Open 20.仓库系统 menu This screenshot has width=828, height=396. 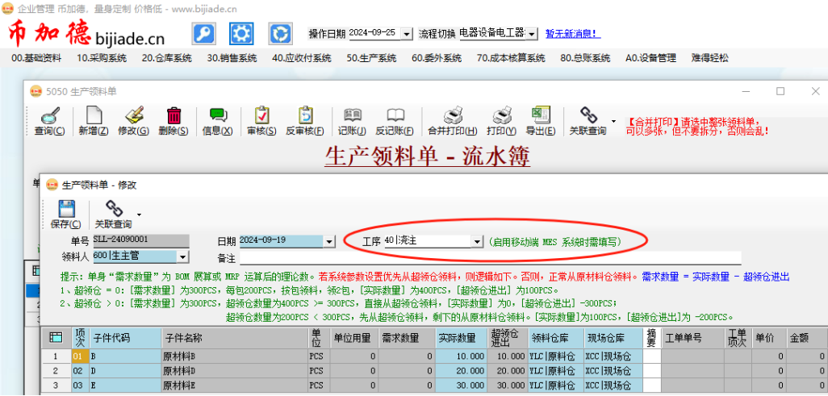click(167, 58)
